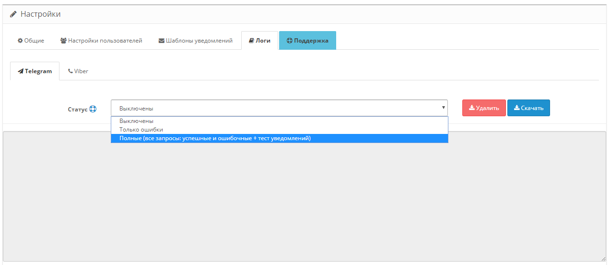
Task: Click the gear icon on Общие tab
Action: point(20,41)
